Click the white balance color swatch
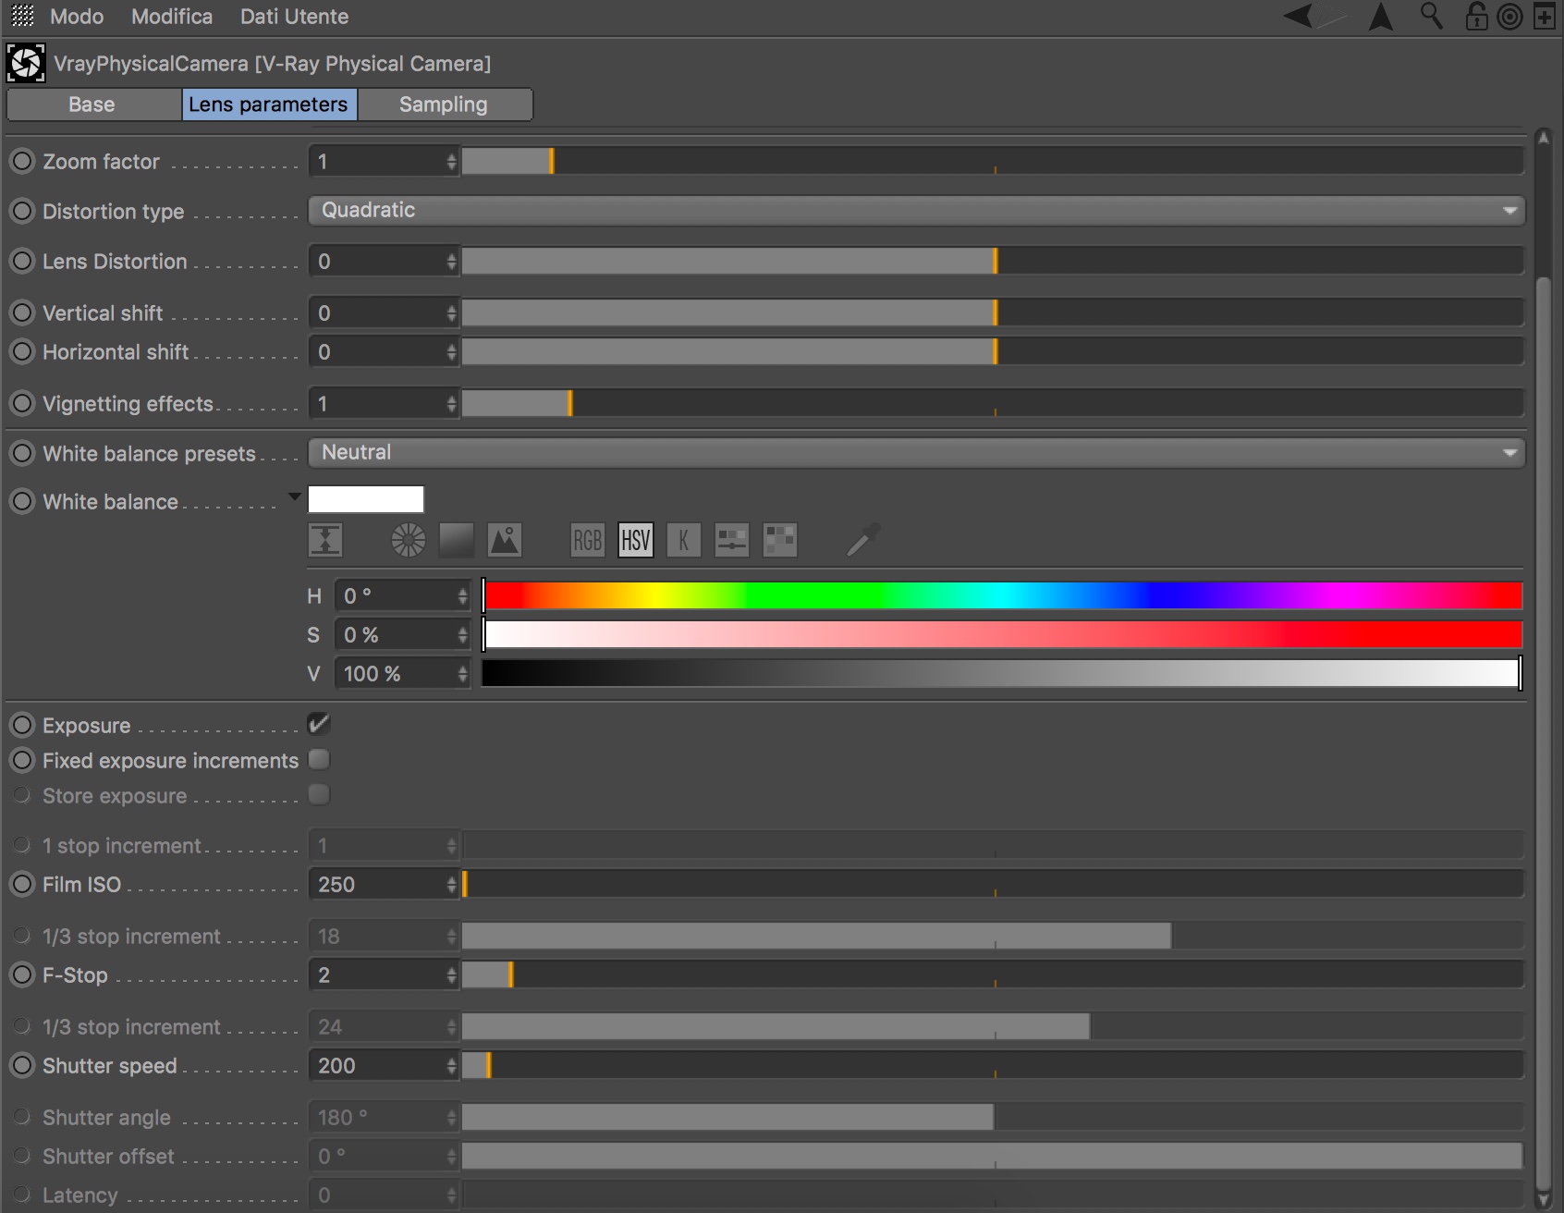This screenshot has height=1213, width=1564. point(366,499)
